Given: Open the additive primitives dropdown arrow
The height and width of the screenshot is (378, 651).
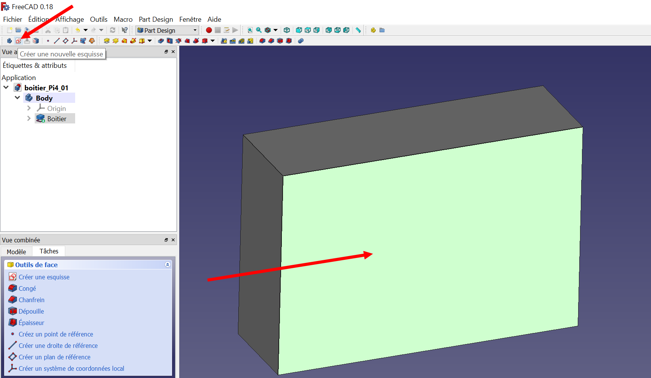Looking at the screenshot, I should (x=150, y=41).
